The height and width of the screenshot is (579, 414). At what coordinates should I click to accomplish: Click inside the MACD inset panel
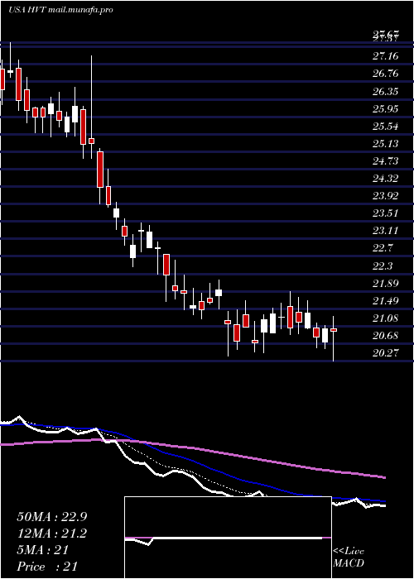tap(228, 538)
